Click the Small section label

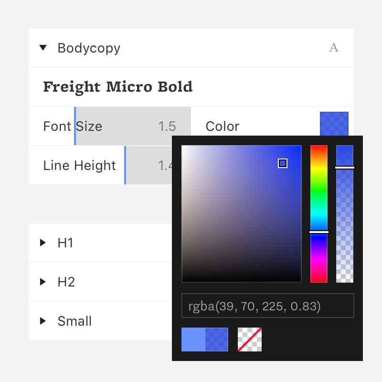click(74, 321)
